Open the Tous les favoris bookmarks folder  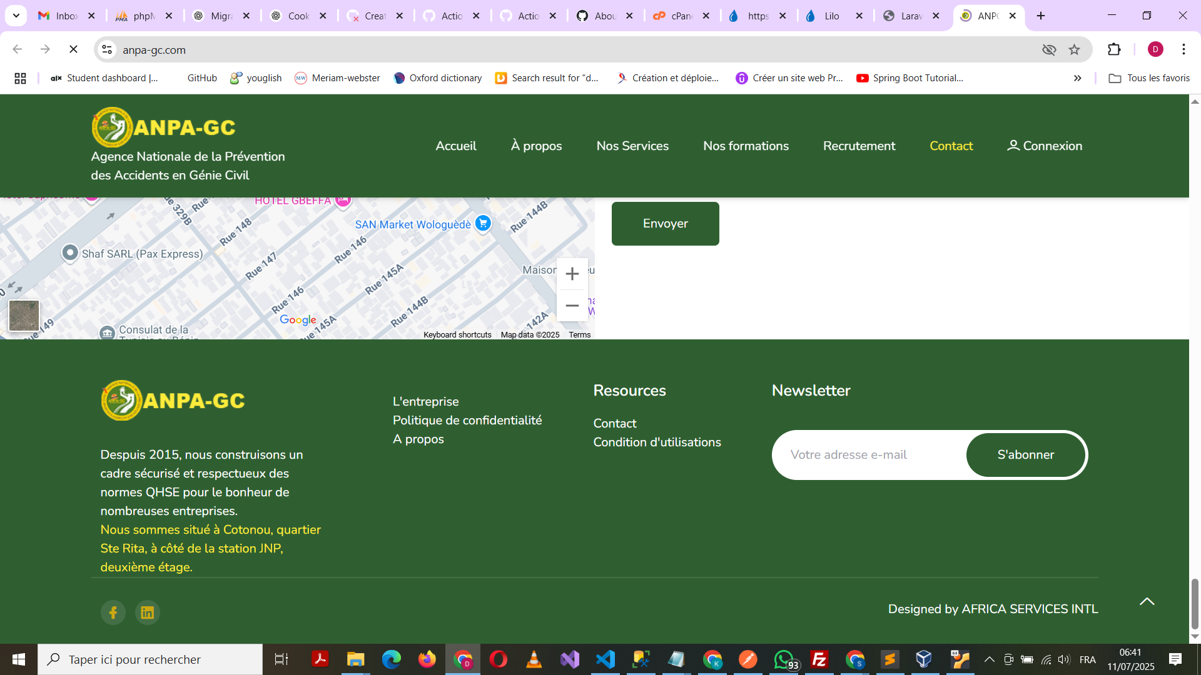click(1149, 78)
